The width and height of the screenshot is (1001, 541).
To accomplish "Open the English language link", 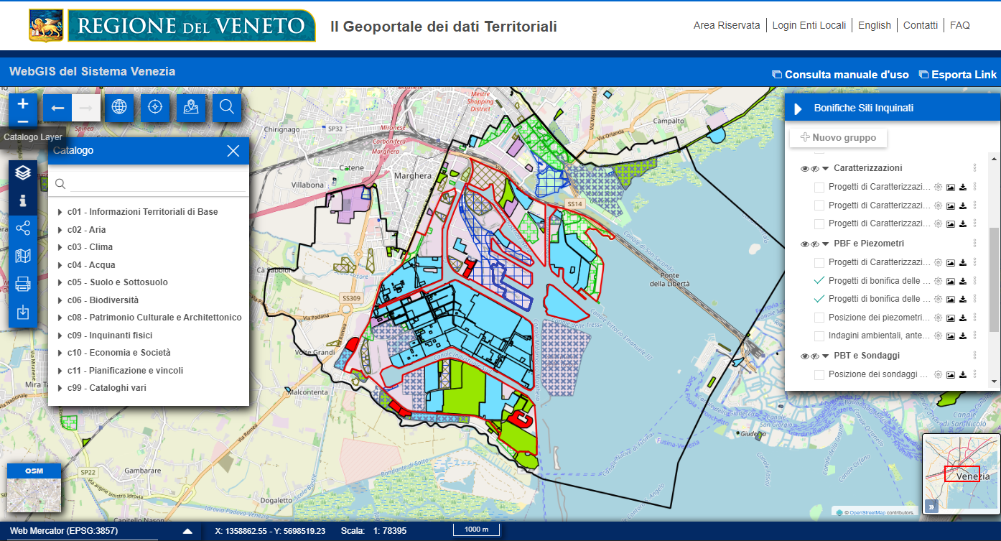I will [874, 25].
